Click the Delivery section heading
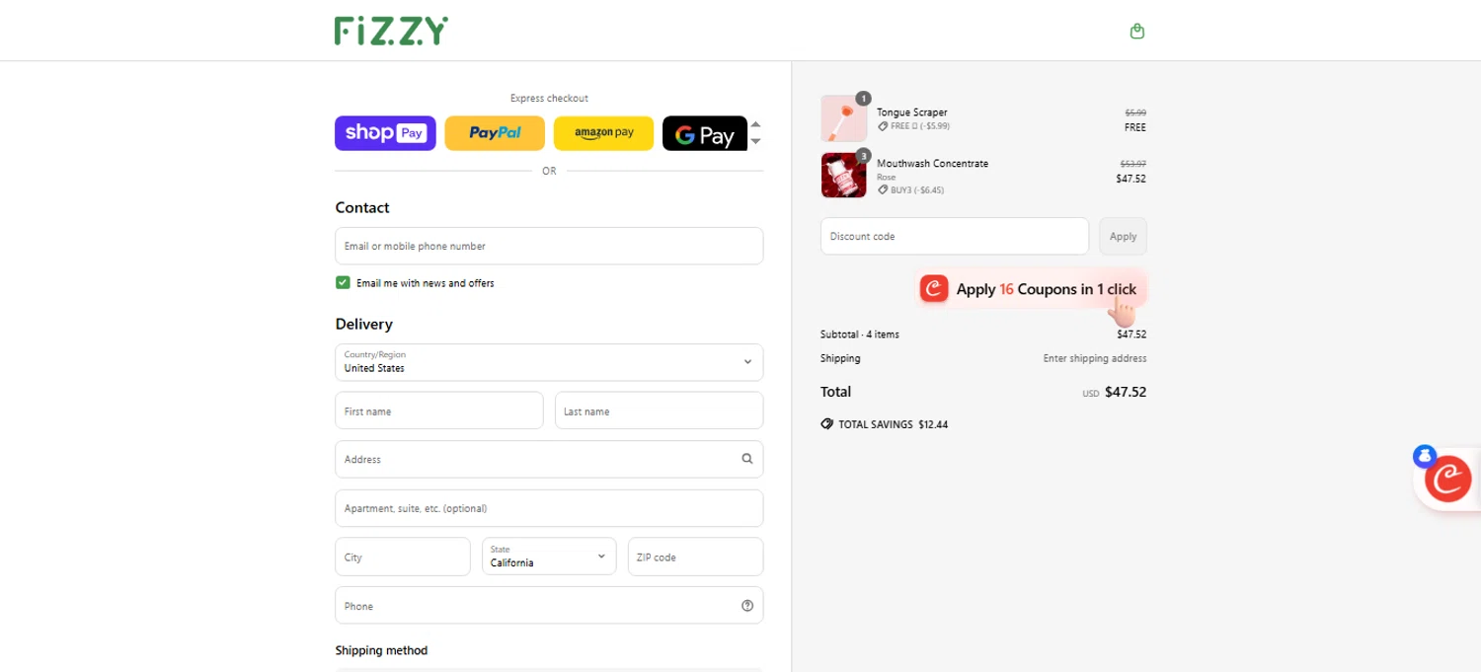 (x=363, y=324)
